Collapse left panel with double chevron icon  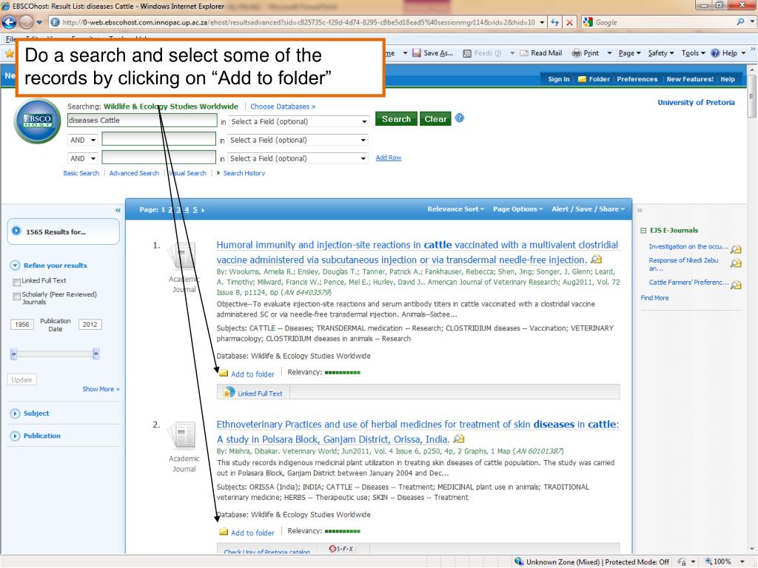point(118,210)
